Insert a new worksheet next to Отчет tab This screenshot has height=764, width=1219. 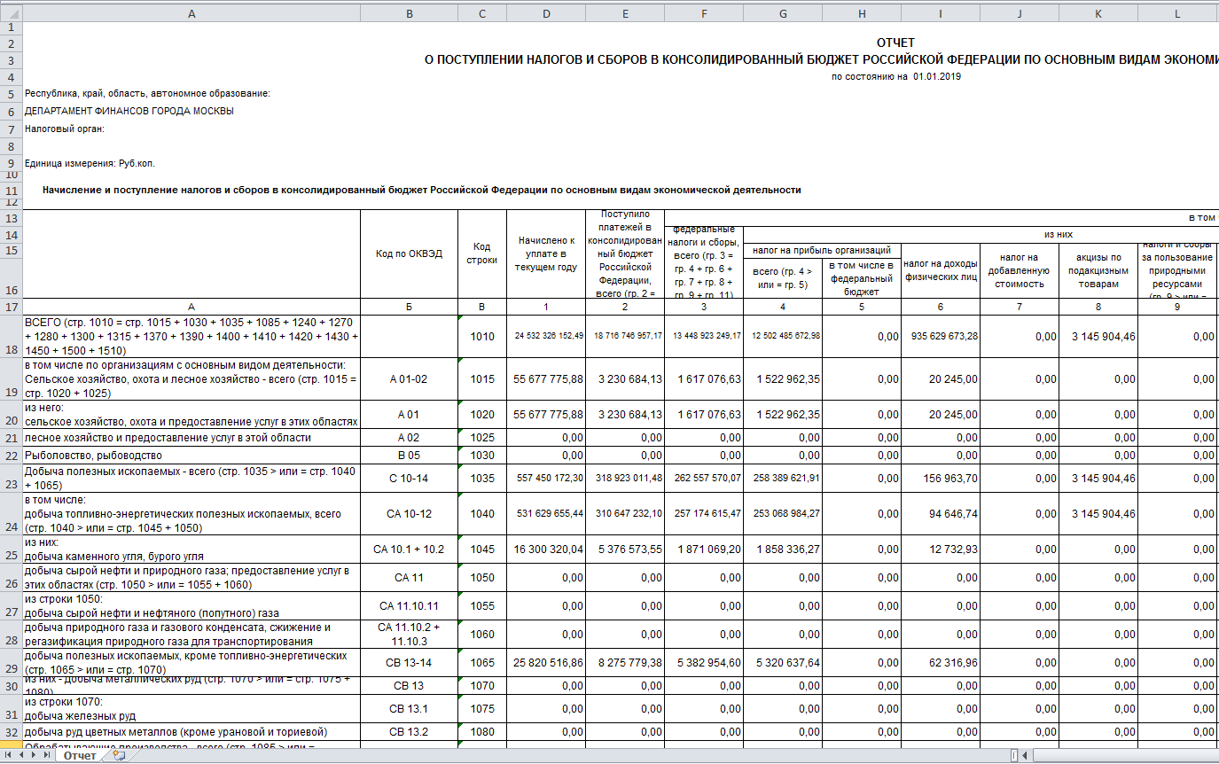[x=119, y=756]
